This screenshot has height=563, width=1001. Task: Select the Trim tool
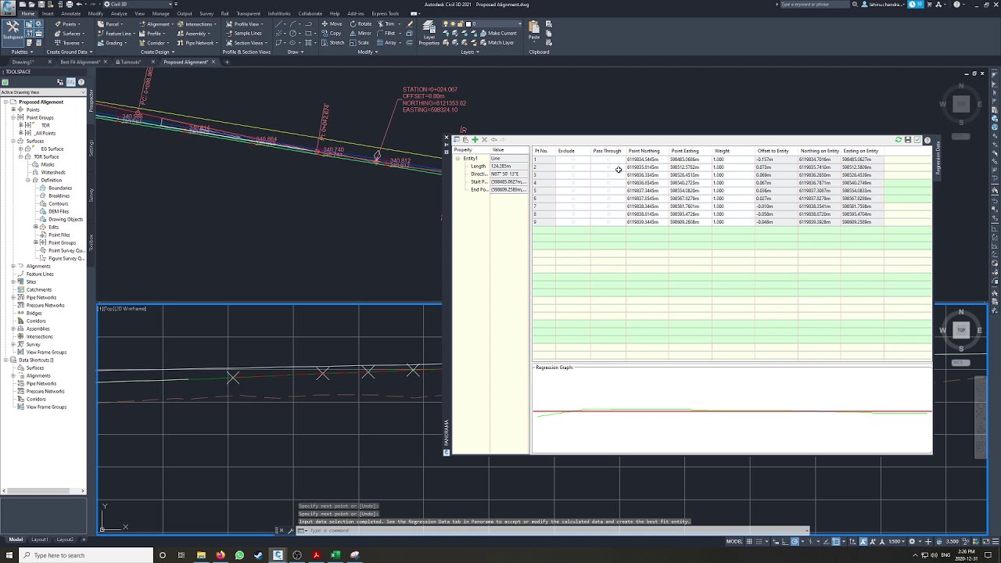pyautogui.click(x=386, y=23)
